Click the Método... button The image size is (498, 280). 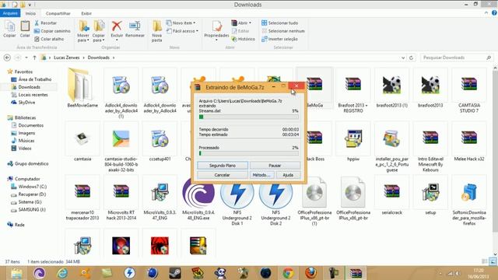pyautogui.click(x=261, y=175)
